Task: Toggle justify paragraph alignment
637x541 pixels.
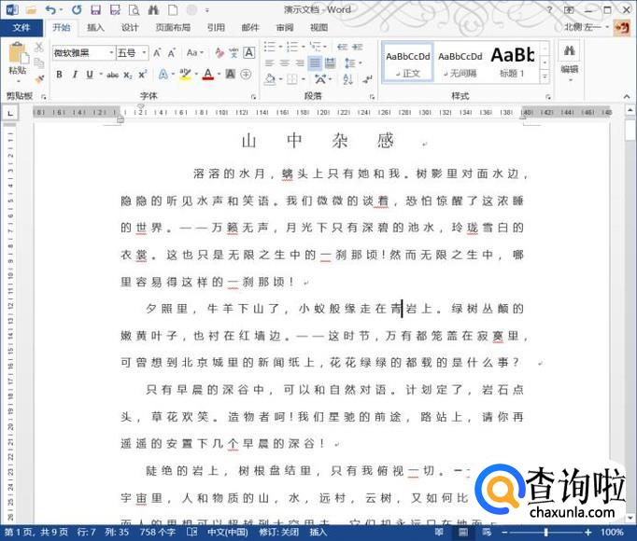Action: pyautogui.click(x=315, y=63)
